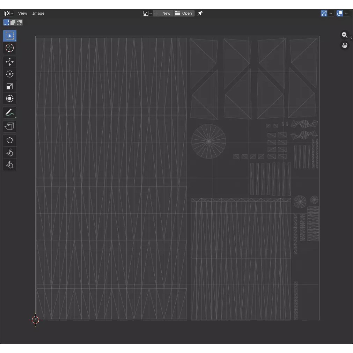Open the editor type dropdown
Viewport: 353px width, 353px height.
click(x=9, y=13)
